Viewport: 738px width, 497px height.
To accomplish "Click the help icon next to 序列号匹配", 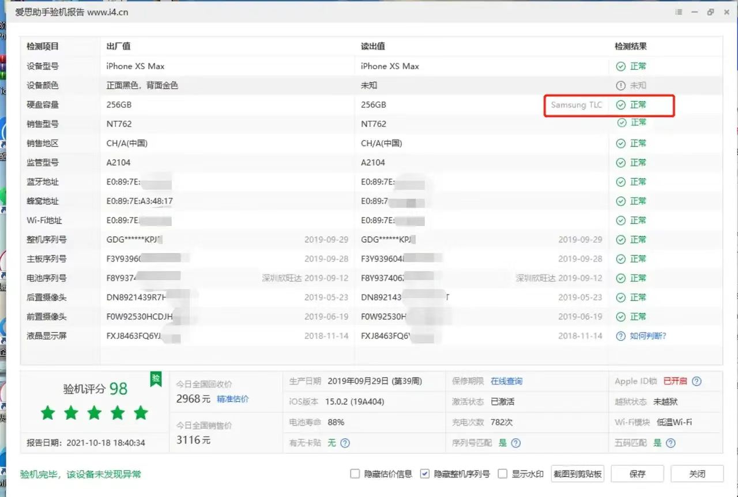I will click(x=515, y=443).
